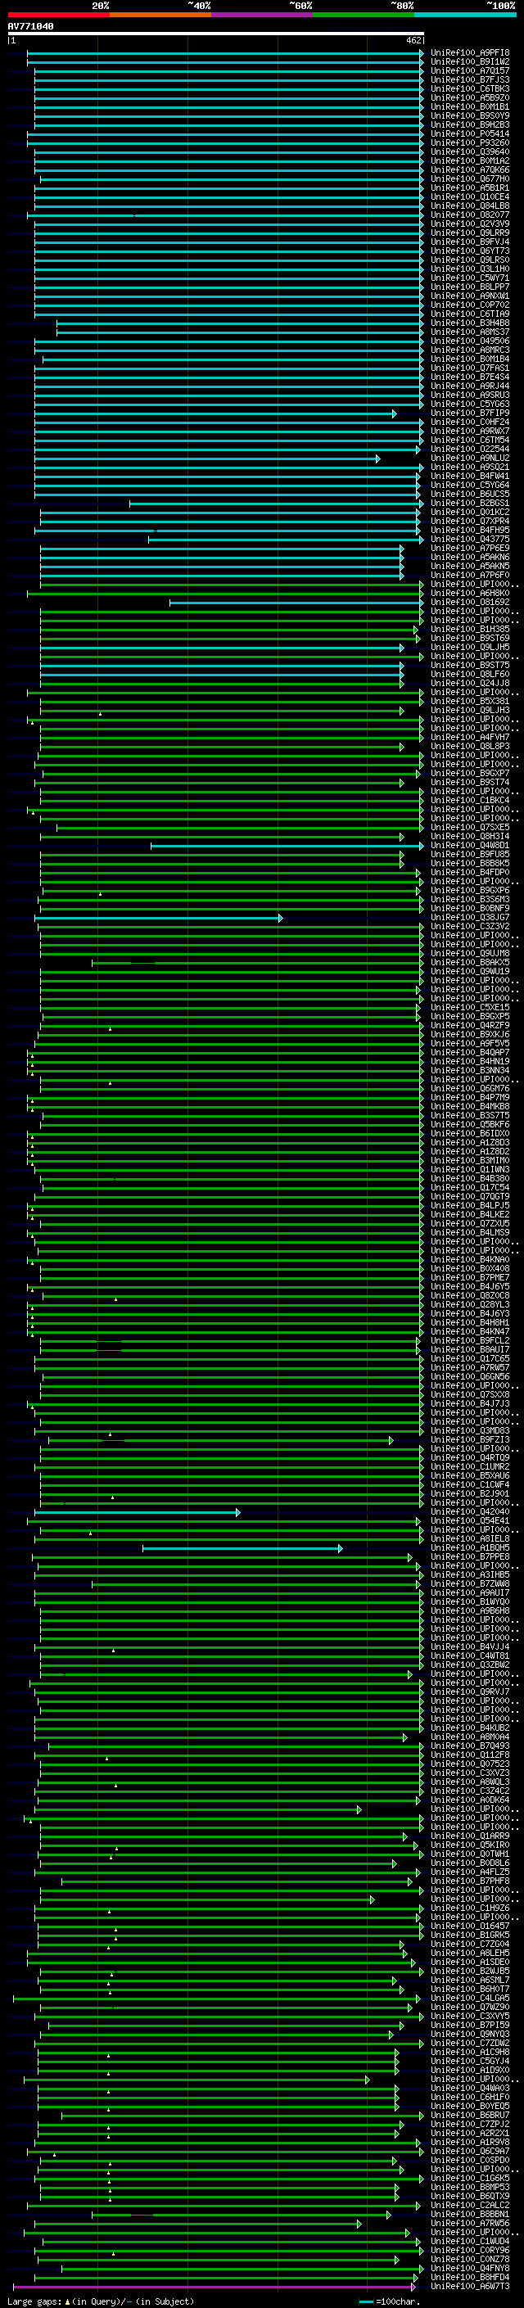Click the UniRef100_Q24JJ8 label
This screenshot has height=2308, width=524.
tap(470, 684)
